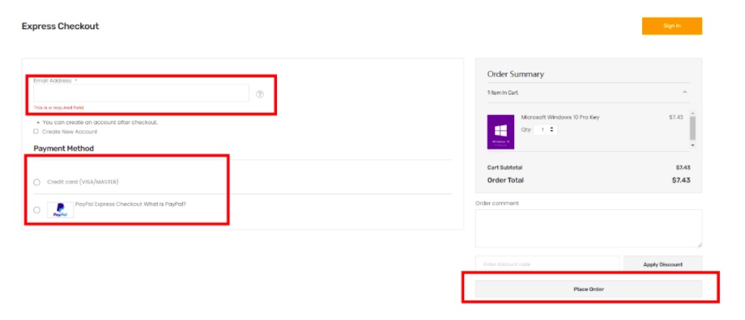Image resolution: width=745 pixels, height=320 pixels.
Task: Tick the Create New Account checkbox
Action: pos(36,132)
